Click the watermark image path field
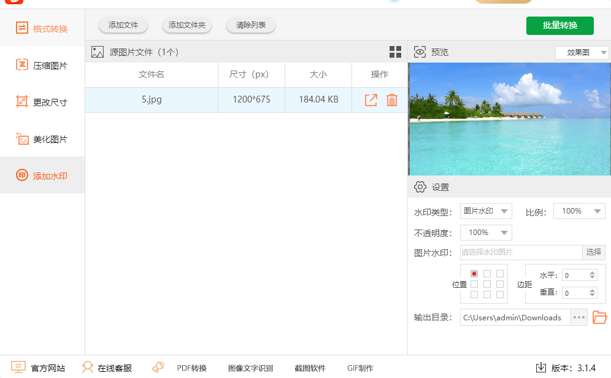Image resolution: width=611 pixels, height=378 pixels. click(x=521, y=252)
